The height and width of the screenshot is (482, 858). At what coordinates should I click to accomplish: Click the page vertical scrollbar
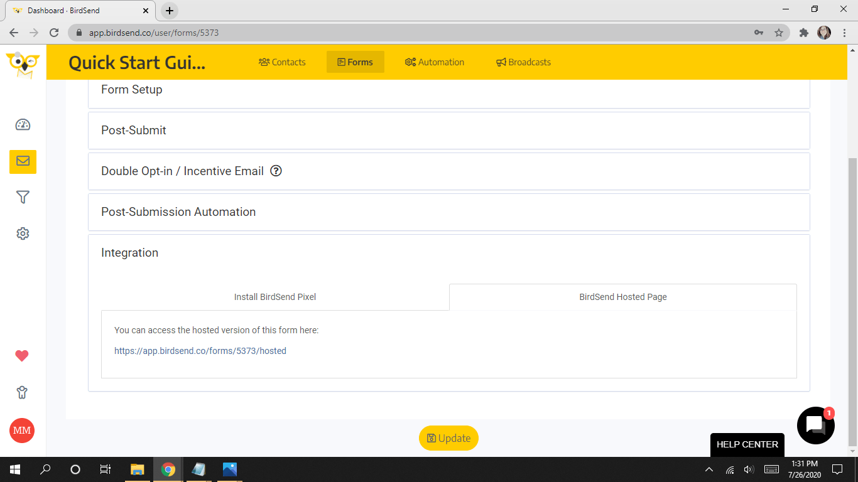853,301
